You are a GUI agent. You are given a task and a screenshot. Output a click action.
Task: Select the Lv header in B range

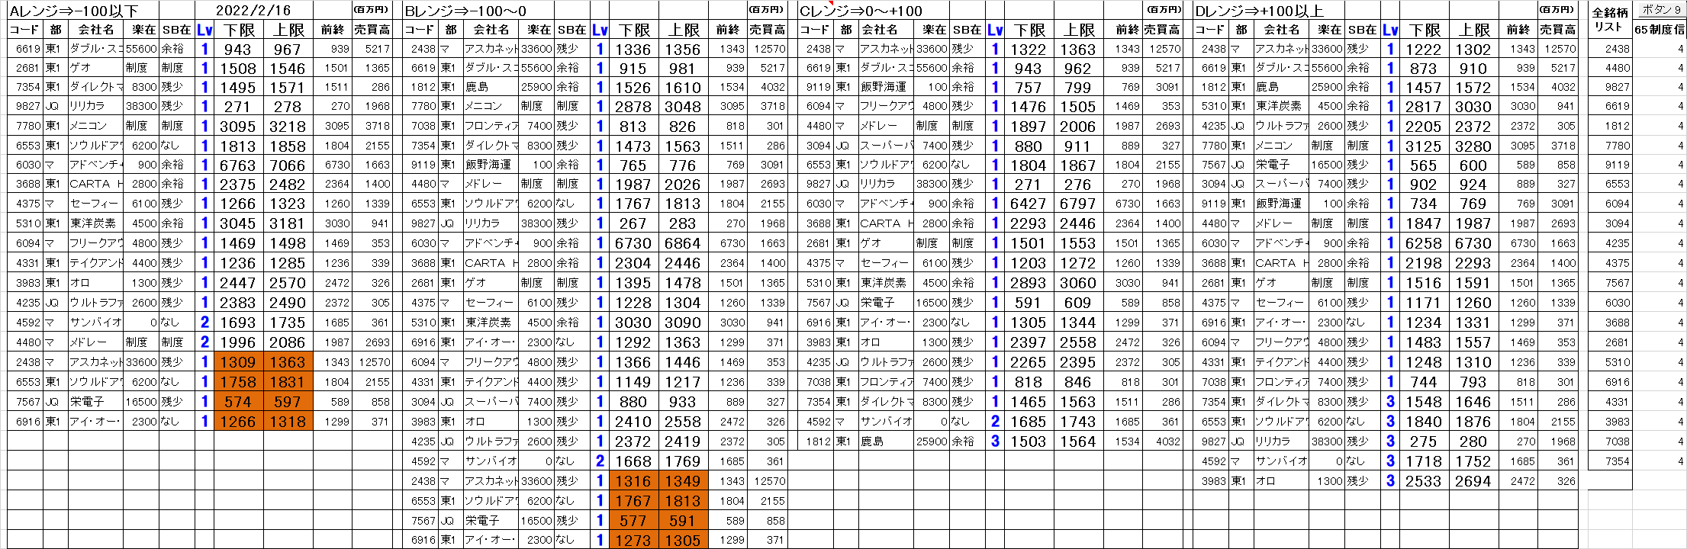(600, 30)
